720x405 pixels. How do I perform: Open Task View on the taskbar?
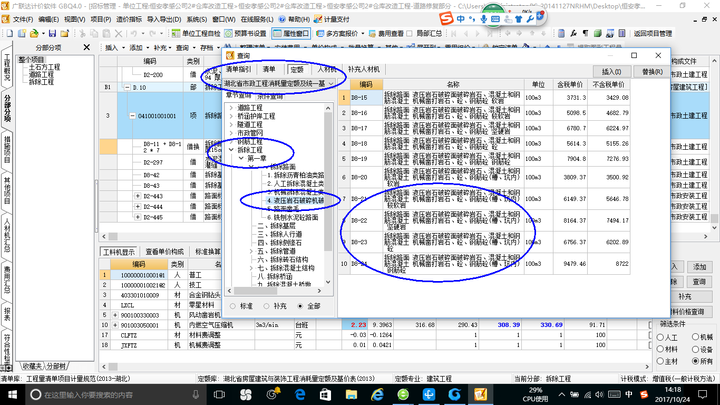[219, 394]
